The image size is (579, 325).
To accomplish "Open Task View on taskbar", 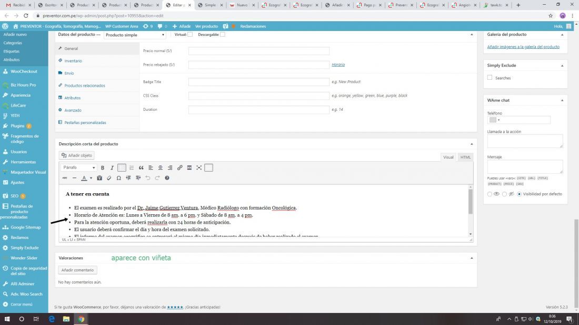I will pyautogui.click(x=36, y=319).
